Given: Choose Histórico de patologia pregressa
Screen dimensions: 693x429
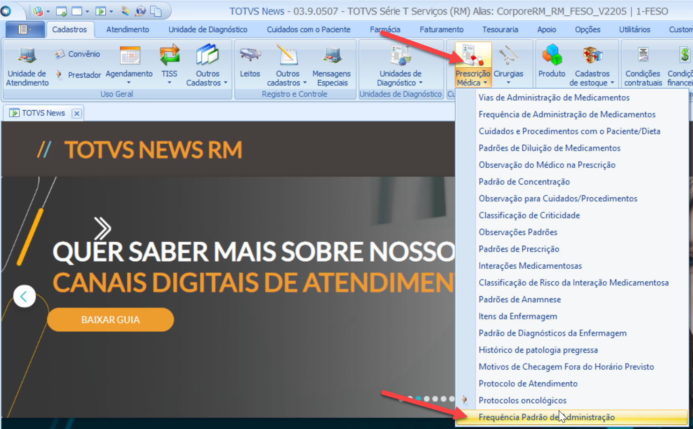Looking at the screenshot, I should [x=572, y=350].
